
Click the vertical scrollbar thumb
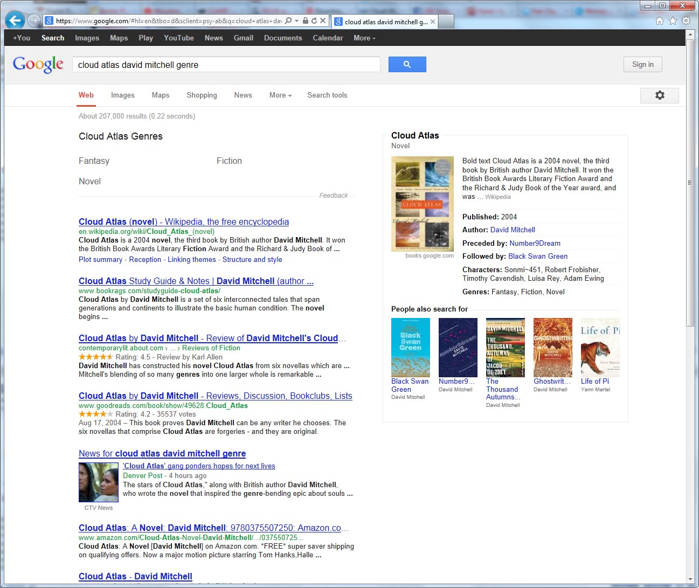point(690,183)
